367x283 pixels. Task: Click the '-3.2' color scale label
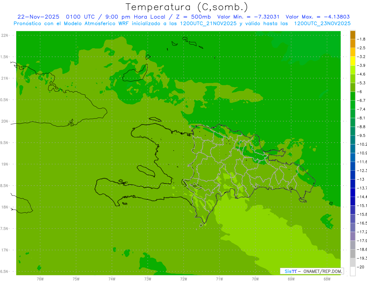tap(361, 57)
